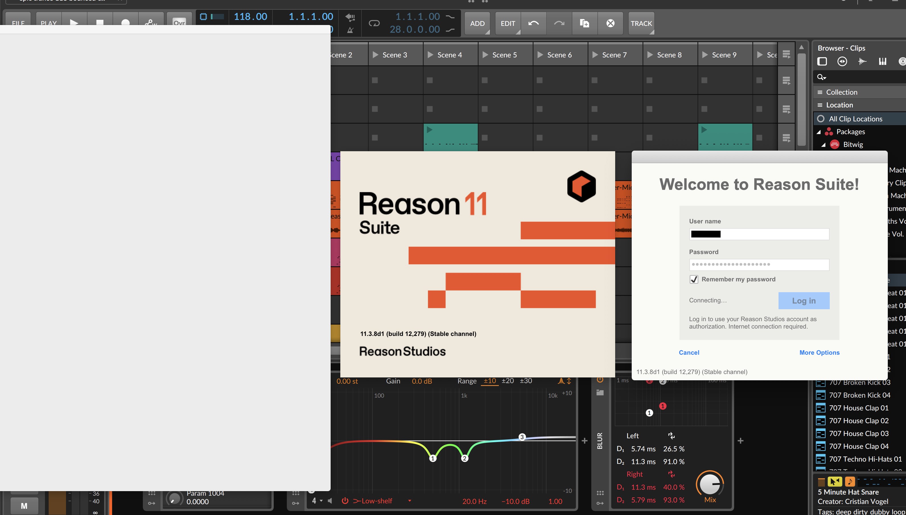Open the search options magnifier dropdown
Screen dimensions: 906x515
[x=821, y=77]
